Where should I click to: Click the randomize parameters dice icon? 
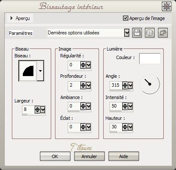tap(150, 33)
